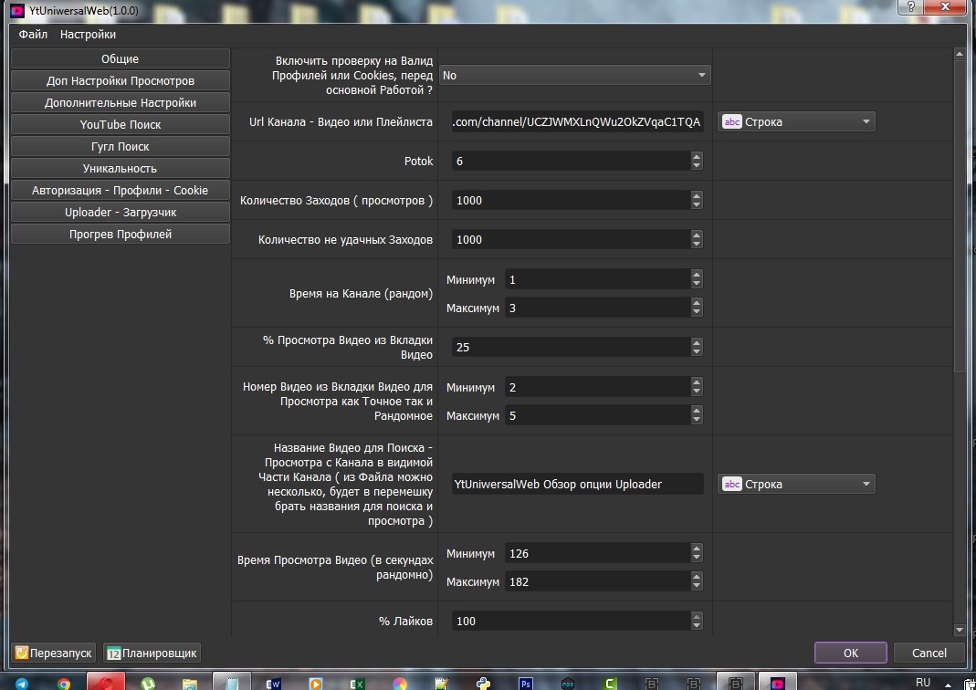This screenshot has width=976, height=690.
Task: Expand the Строка dropdown beside video title field
Action: pos(797,484)
